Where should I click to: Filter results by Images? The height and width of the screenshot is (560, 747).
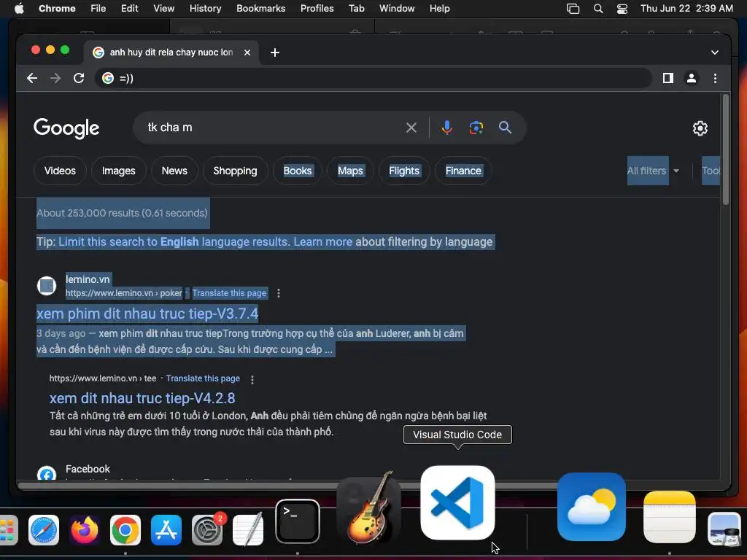tap(119, 171)
